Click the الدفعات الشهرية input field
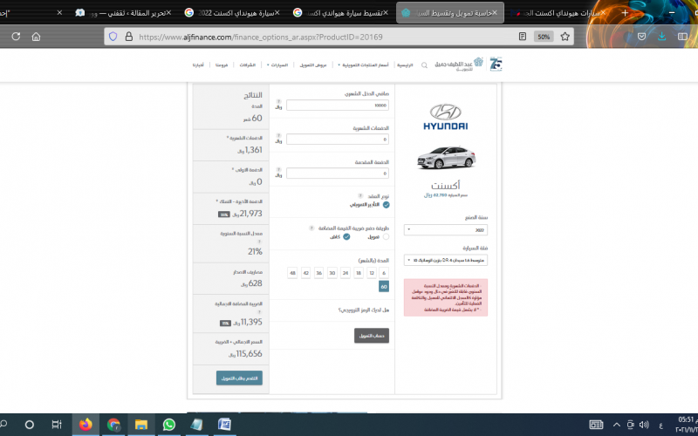 pyautogui.click(x=338, y=140)
